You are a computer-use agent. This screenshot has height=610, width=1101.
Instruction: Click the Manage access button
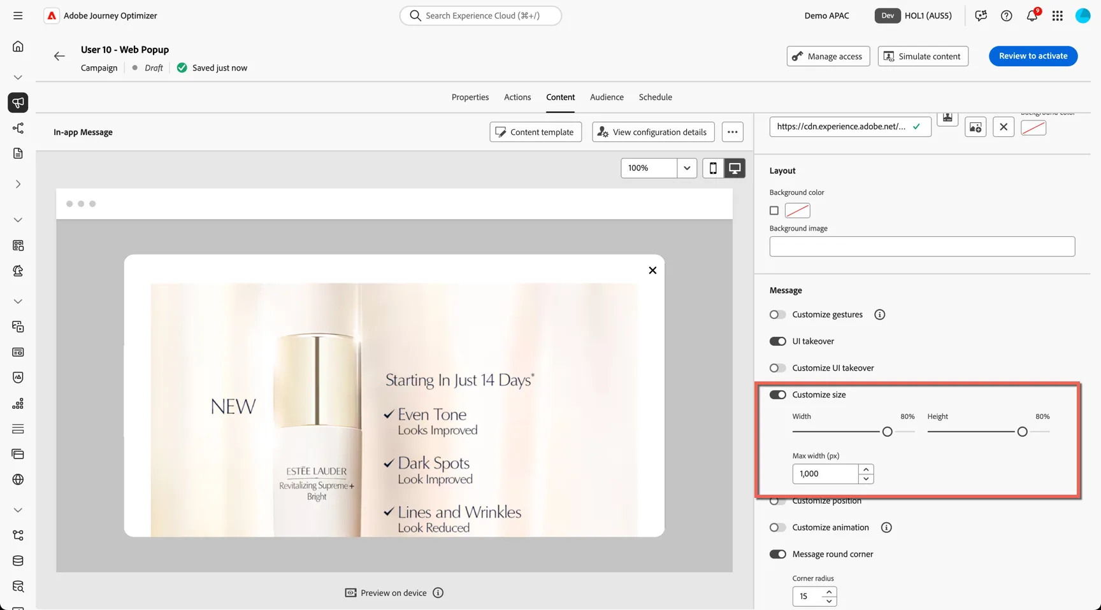click(x=828, y=56)
